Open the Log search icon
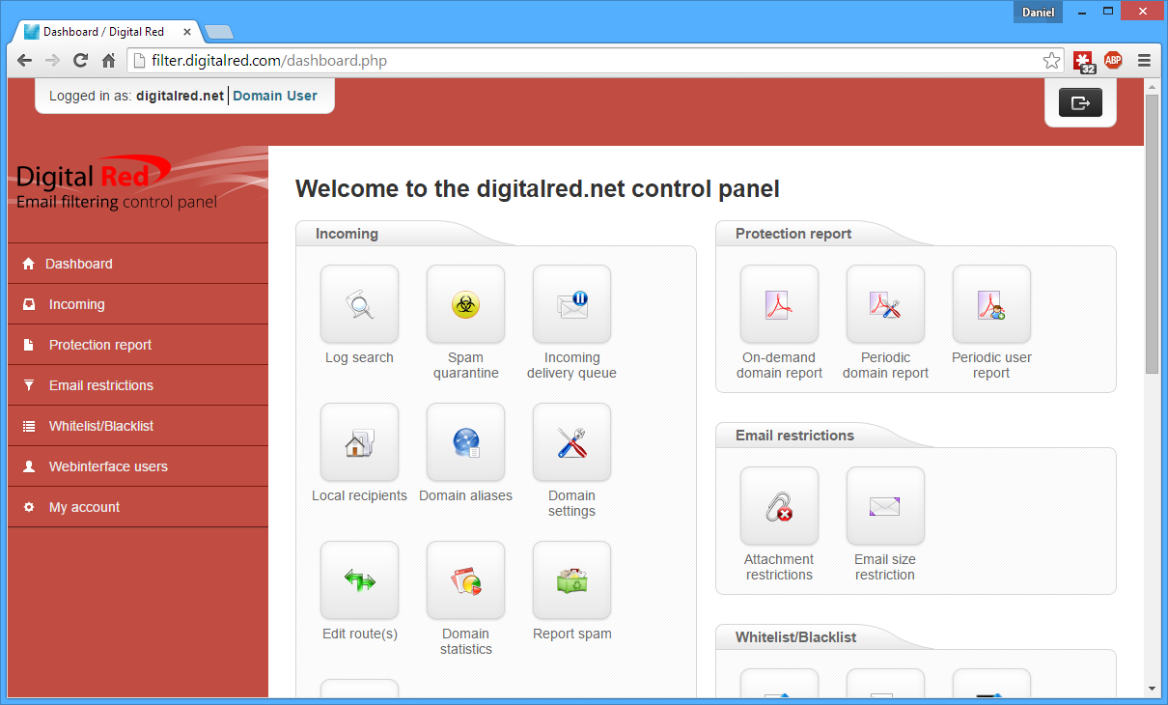The image size is (1168, 705). pos(359,304)
